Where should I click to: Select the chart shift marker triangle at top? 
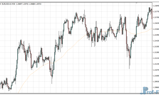[137, 3]
